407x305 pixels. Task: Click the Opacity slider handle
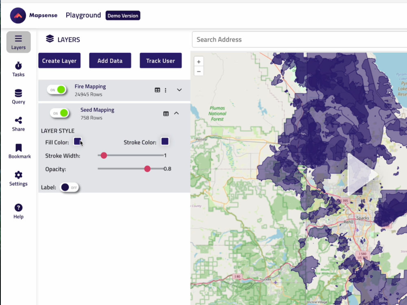(147, 169)
